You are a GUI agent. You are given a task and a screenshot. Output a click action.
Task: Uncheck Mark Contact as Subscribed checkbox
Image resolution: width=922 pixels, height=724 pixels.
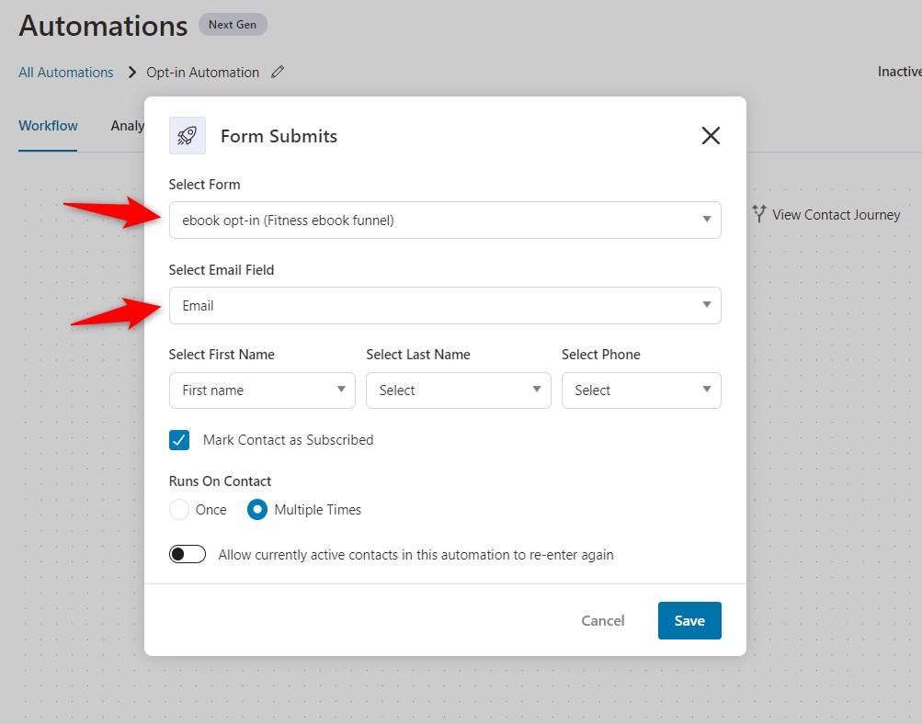click(179, 439)
